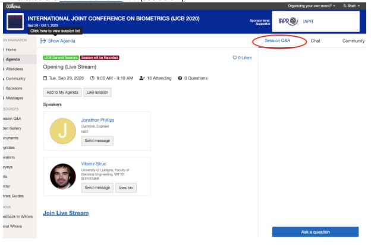Click the Whova logo
Viewport: 371px width, 245px height.
coord(14,6)
